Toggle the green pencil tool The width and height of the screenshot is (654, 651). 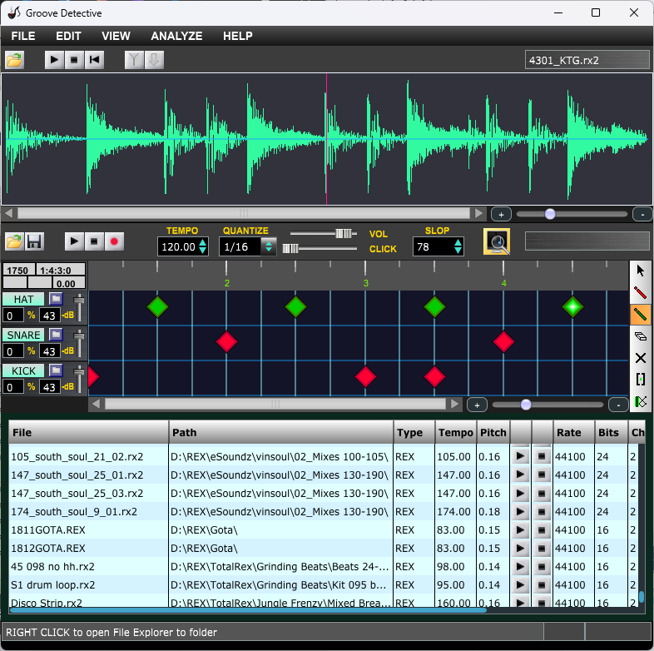(x=641, y=315)
